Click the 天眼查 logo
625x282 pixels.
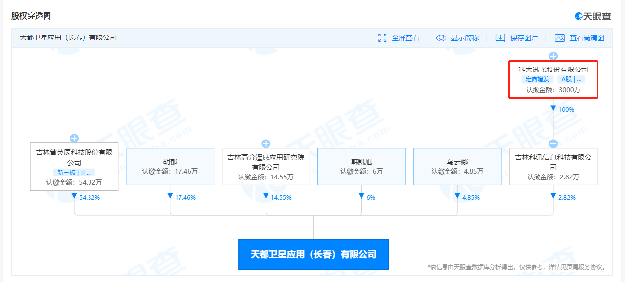[x=593, y=16]
